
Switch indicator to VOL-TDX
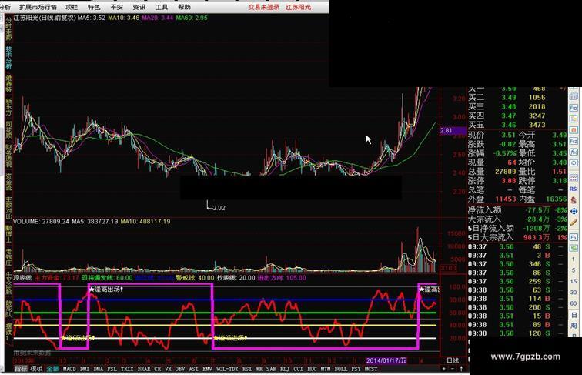point(227,369)
